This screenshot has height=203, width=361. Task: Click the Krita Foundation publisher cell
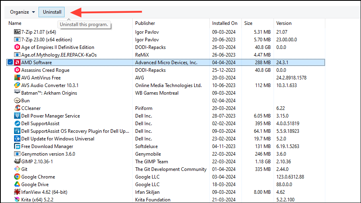[153, 199]
